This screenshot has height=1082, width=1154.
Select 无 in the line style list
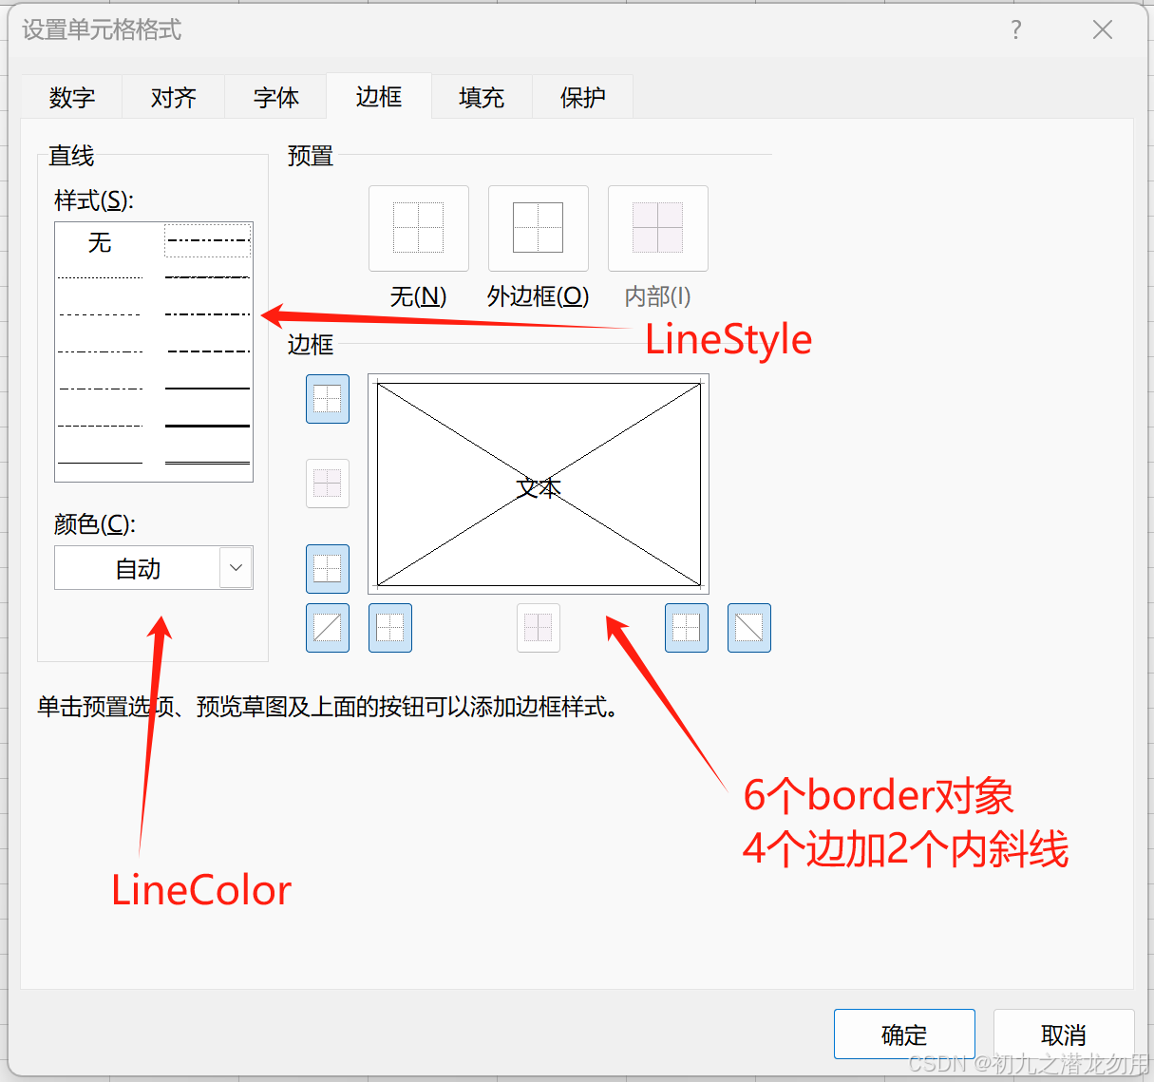[98, 243]
